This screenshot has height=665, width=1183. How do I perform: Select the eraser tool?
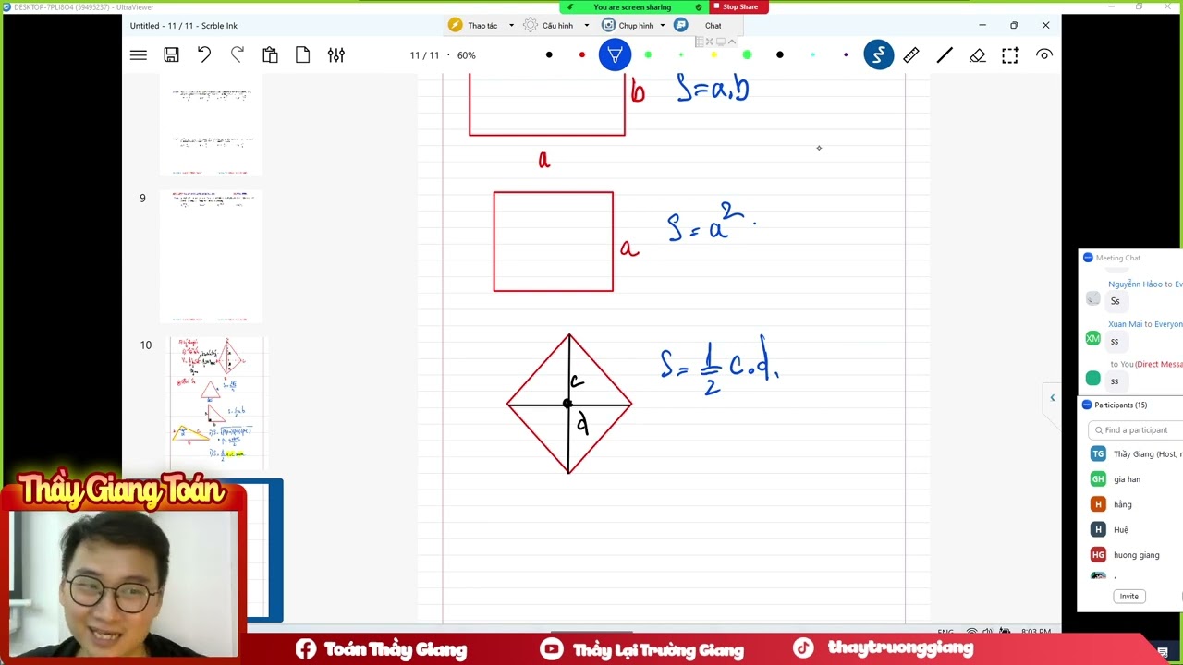pos(978,55)
